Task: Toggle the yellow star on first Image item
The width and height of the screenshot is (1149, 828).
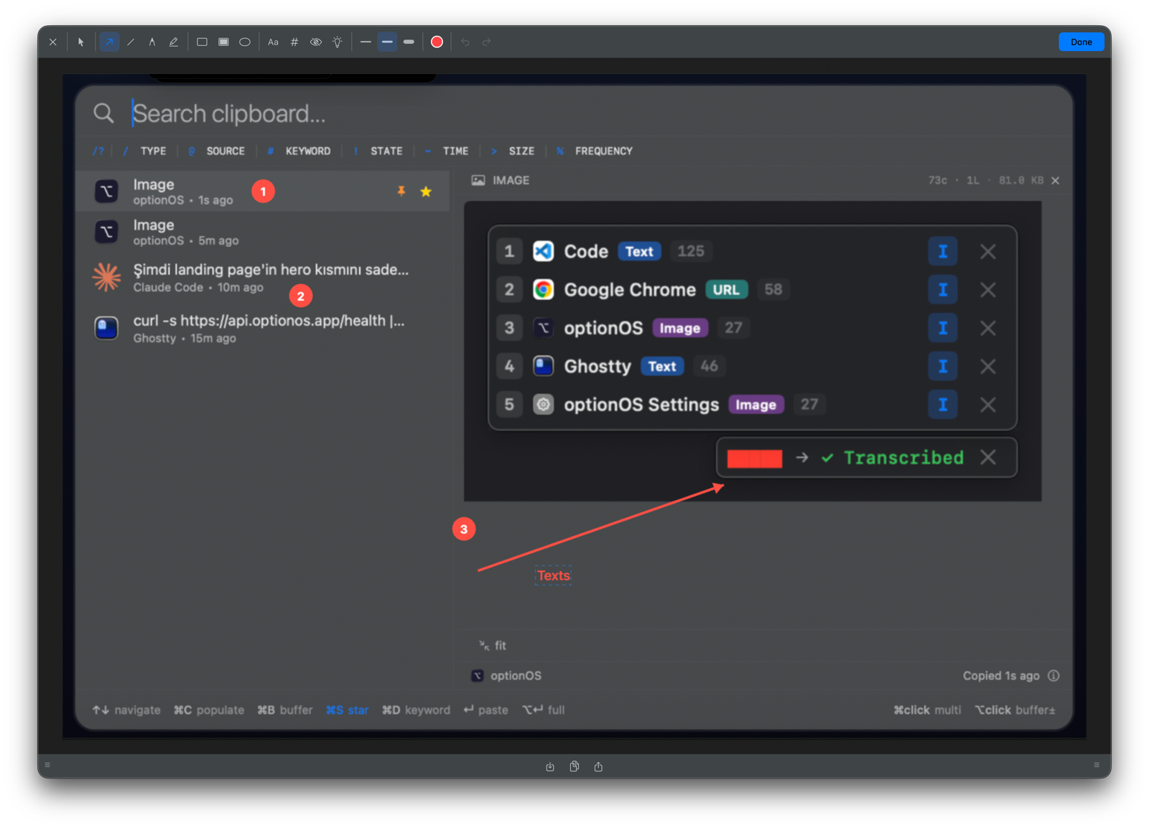Action: [426, 192]
